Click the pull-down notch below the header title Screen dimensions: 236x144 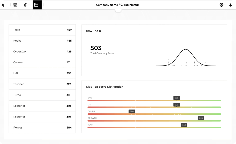point(118,11)
